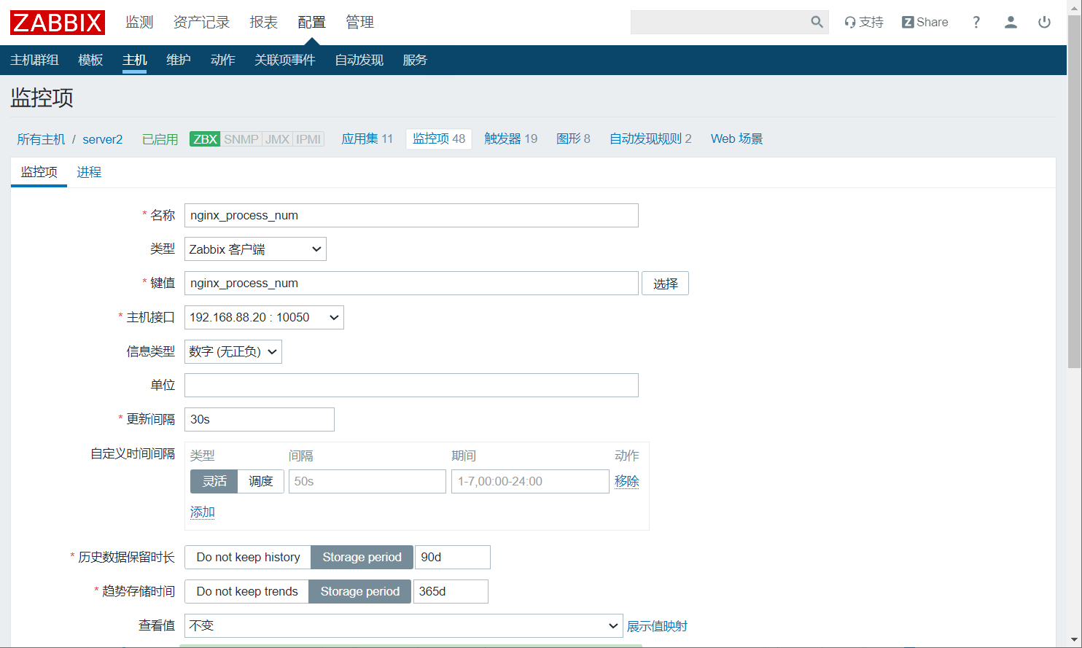Open the 主机接口 dropdown

(x=264, y=317)
